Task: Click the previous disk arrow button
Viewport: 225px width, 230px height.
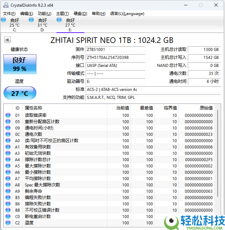Action: pyautogui.click(x=7, y=40)
